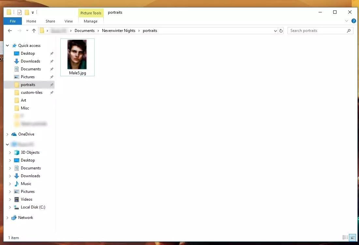Viewport: 359px width, 245px height.
Task: Go up one folder level arrow
Action: [34, 31]
